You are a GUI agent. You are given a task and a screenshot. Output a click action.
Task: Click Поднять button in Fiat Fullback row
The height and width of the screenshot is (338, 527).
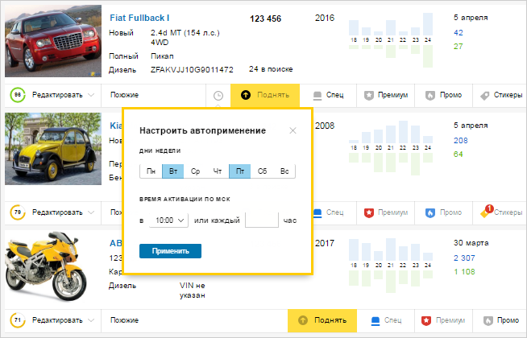265,95
